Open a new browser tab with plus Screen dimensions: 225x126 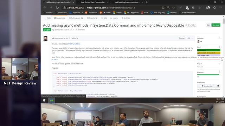point(147,2)
